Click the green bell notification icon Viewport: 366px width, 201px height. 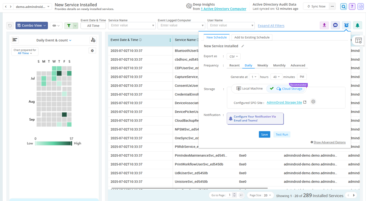pos(357,25)
